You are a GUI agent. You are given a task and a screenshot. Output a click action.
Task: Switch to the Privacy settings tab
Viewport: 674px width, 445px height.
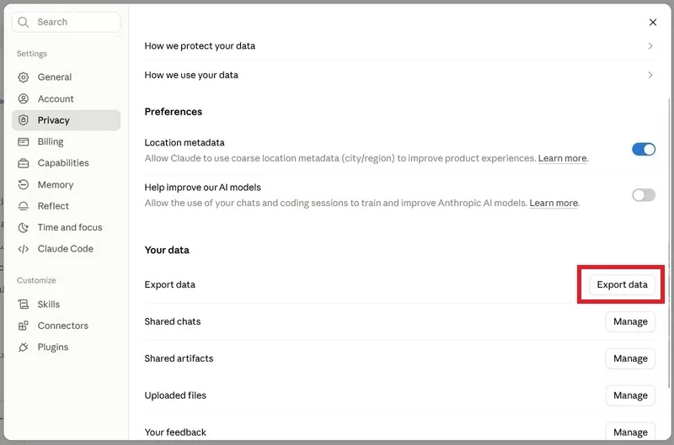67,120
